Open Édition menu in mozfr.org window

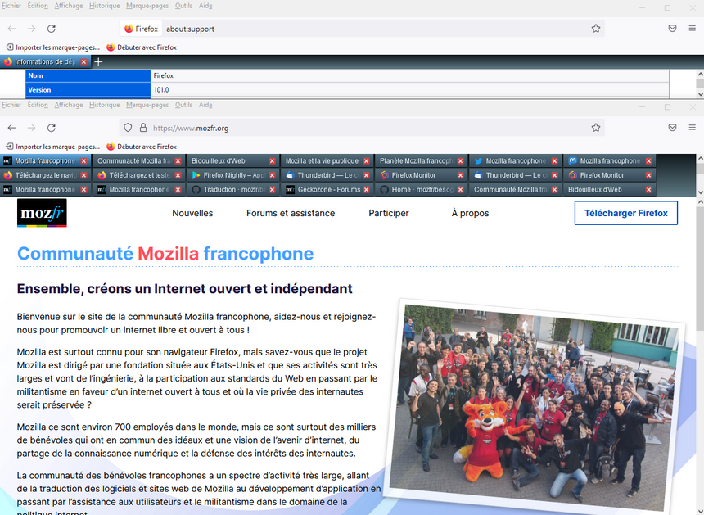(38, 105)
